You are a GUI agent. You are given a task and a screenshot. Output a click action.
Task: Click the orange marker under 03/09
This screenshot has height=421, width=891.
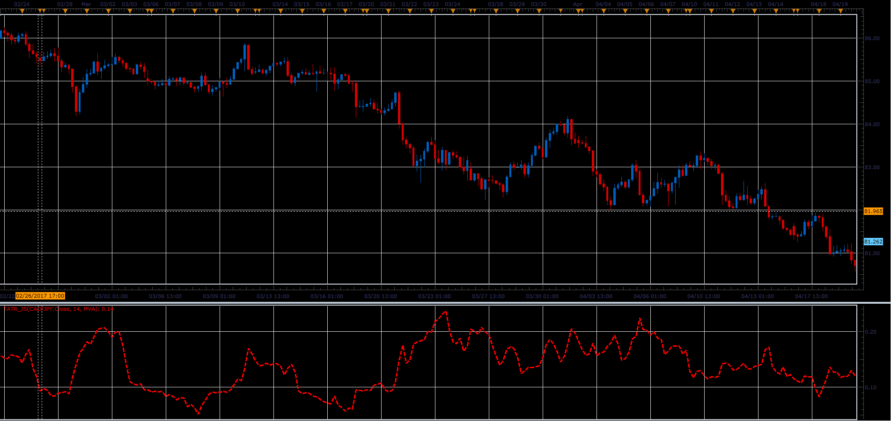coord(216,11)
